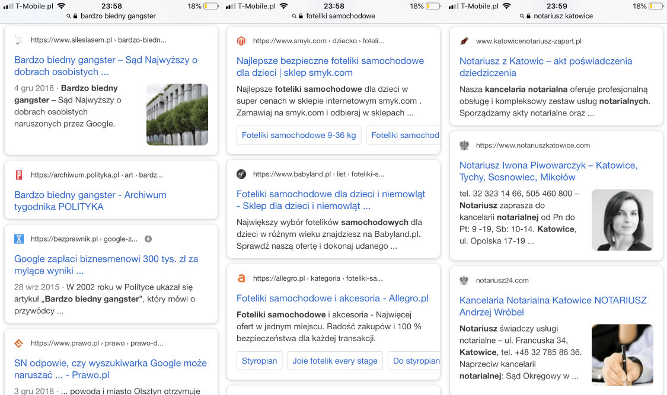Click the smyk.com red favicon
Screen dimensions: 667x395
coord(241,41)
